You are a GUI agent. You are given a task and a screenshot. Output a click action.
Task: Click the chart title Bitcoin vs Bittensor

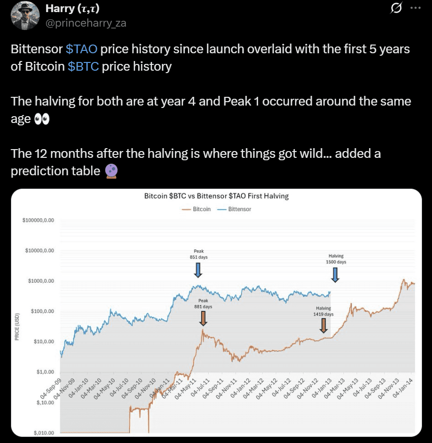(x=216, y=196)
